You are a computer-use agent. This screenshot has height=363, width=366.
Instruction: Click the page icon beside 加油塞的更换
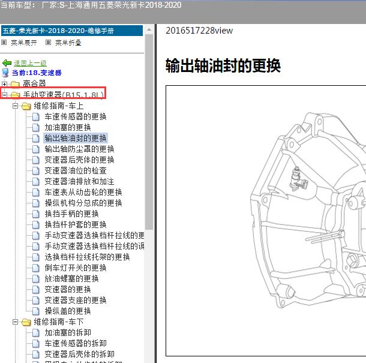(36, 127)
